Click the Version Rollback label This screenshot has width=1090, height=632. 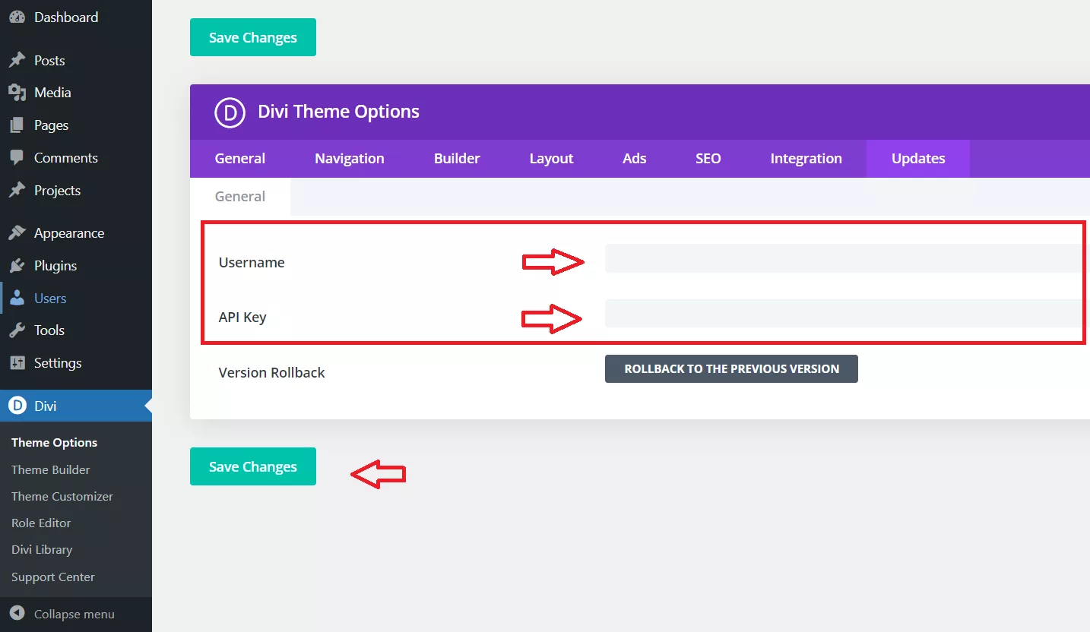271,373
